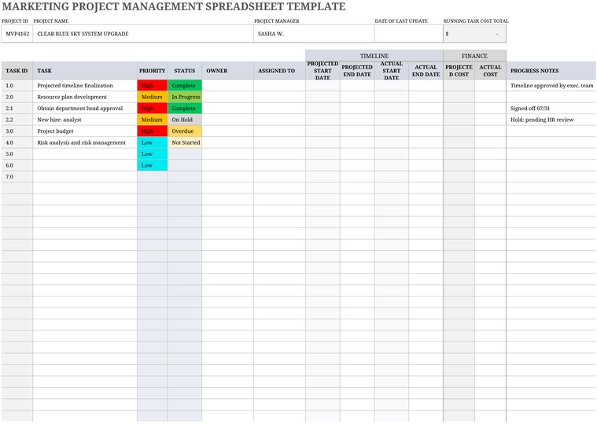Image resolution: width=597 pixels, height=424 pixels.
Task: Select the PROGRESS NOTES header
Action: [x=551, y=71]
